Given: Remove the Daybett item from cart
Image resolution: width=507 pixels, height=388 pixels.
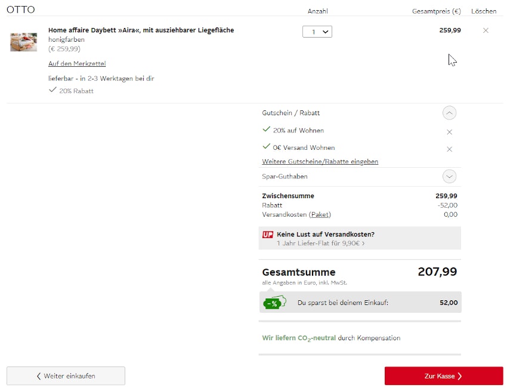Looking at the screenshot, I should click(x=486, y=30).
